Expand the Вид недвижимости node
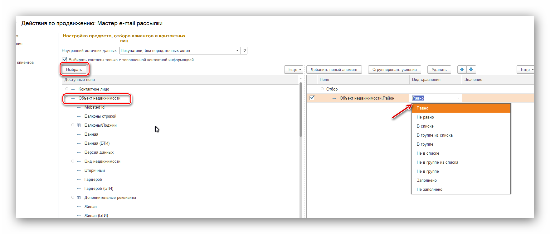This screenshot has height=234, width=550. pyautogui.click(x=73, y=161)
